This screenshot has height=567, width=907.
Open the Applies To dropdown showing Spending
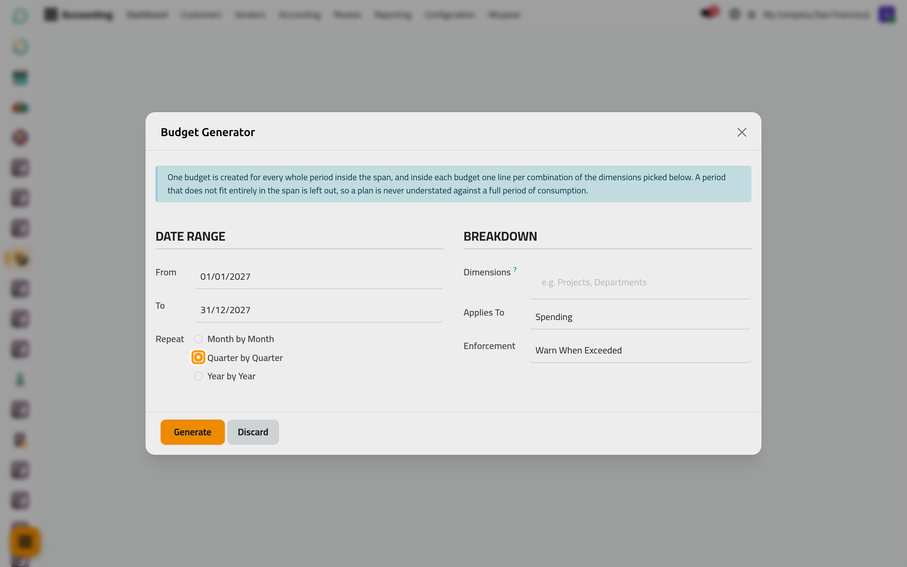click(640, 317)
